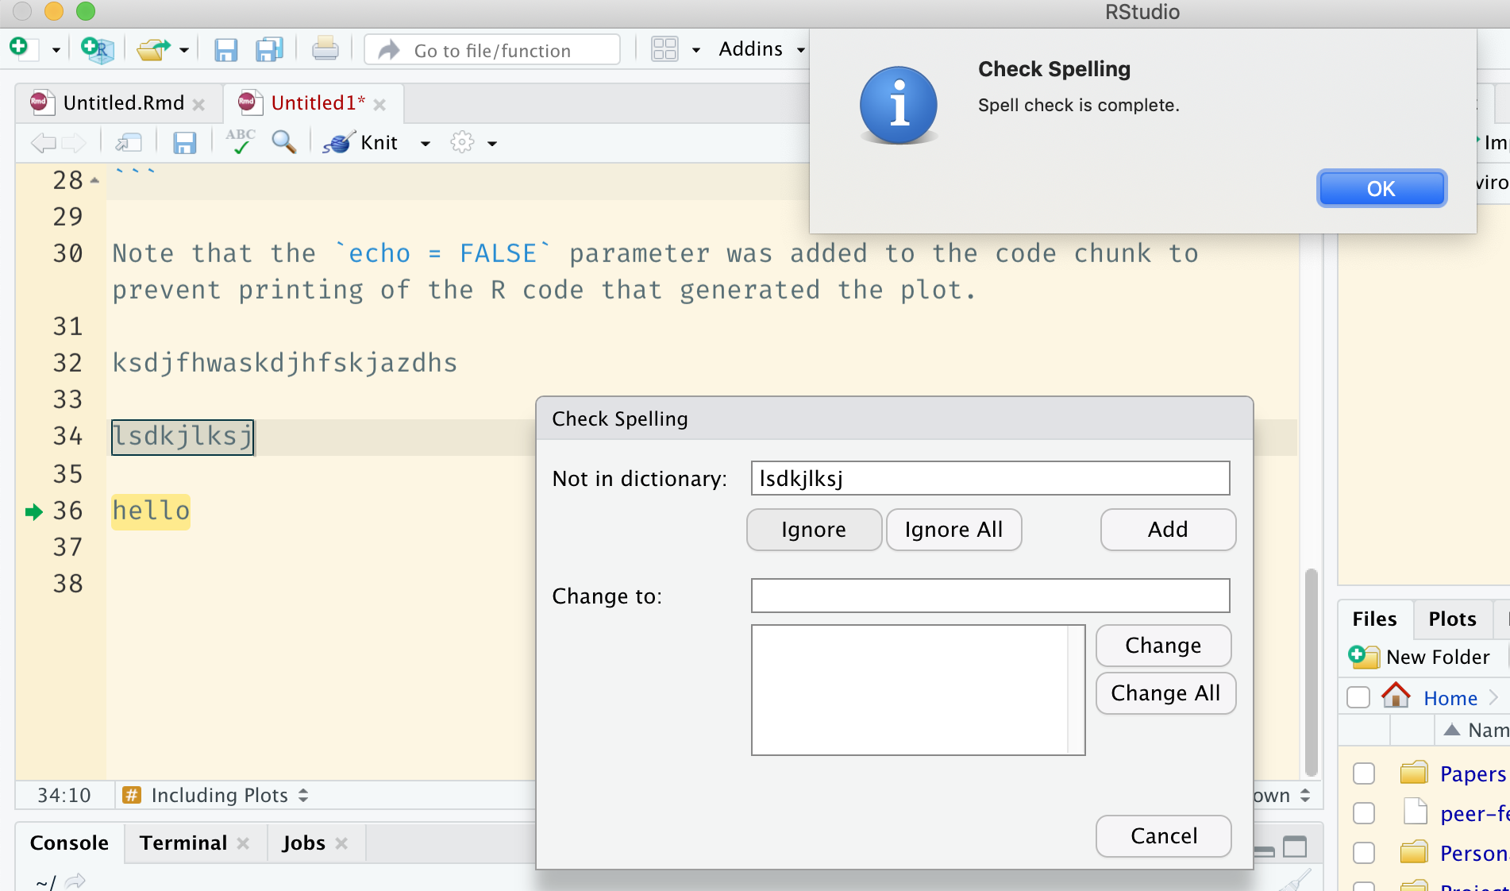Image resolution: width=1510 pixels, height=891 pixels.
Task: Open Find and Replace with the magnifier icon
Action: click(284, 142)
